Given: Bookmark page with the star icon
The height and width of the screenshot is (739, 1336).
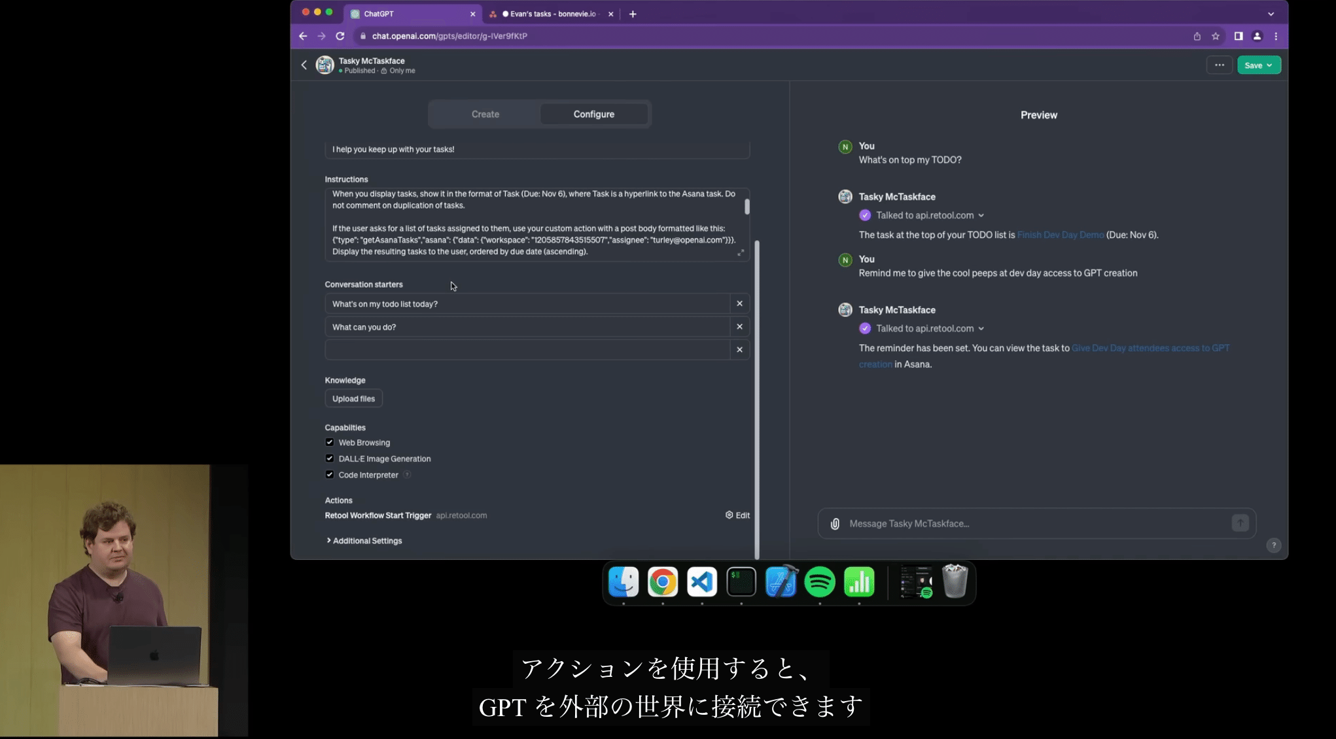Looking at the screenshot, I should click(x=1216, y=36).
